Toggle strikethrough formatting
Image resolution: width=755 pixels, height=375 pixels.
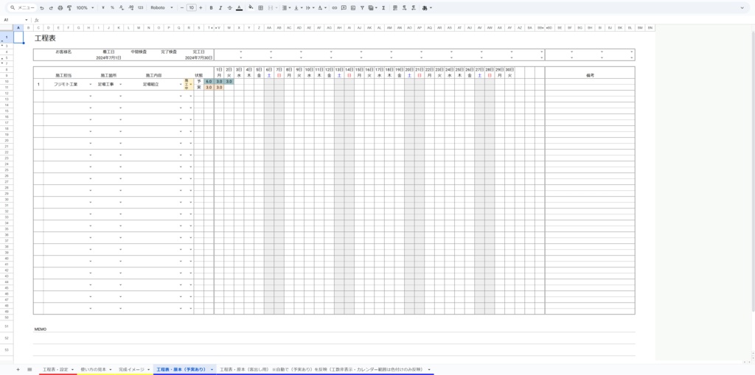pyautogui.click(x=229, y=7)
